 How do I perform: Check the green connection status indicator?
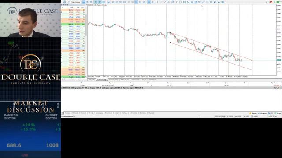(278, 2)
